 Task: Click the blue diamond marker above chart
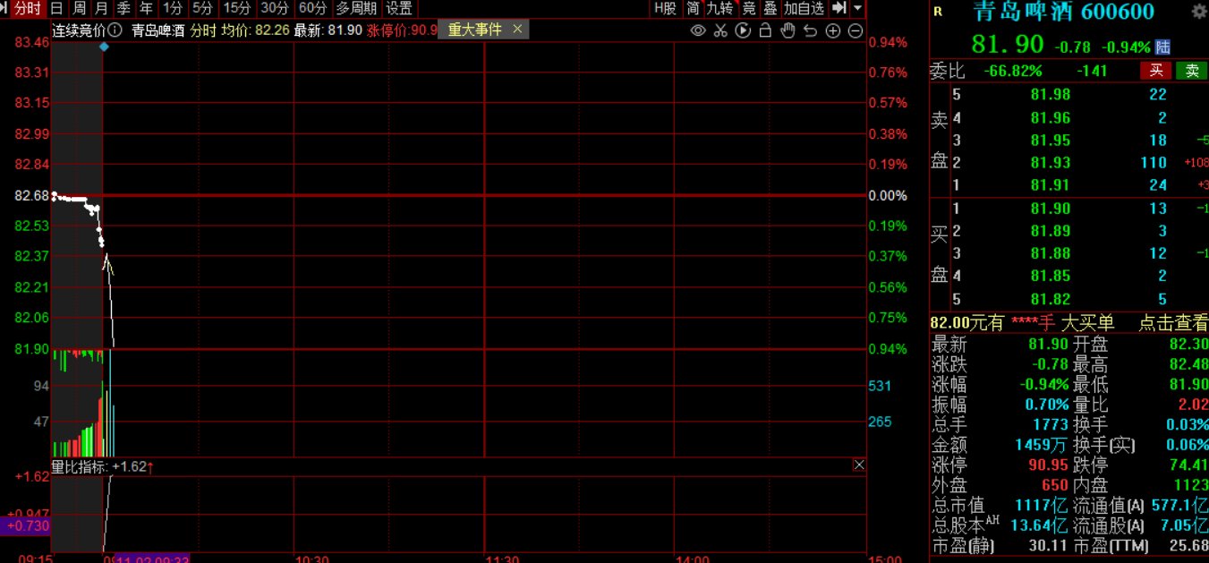pyautogui.click(x=105, y=46)
